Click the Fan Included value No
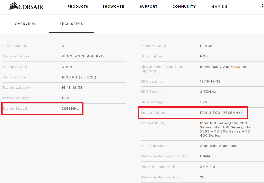Image resolution: width=264 pixels, height=183 pixels. (64, 46)
